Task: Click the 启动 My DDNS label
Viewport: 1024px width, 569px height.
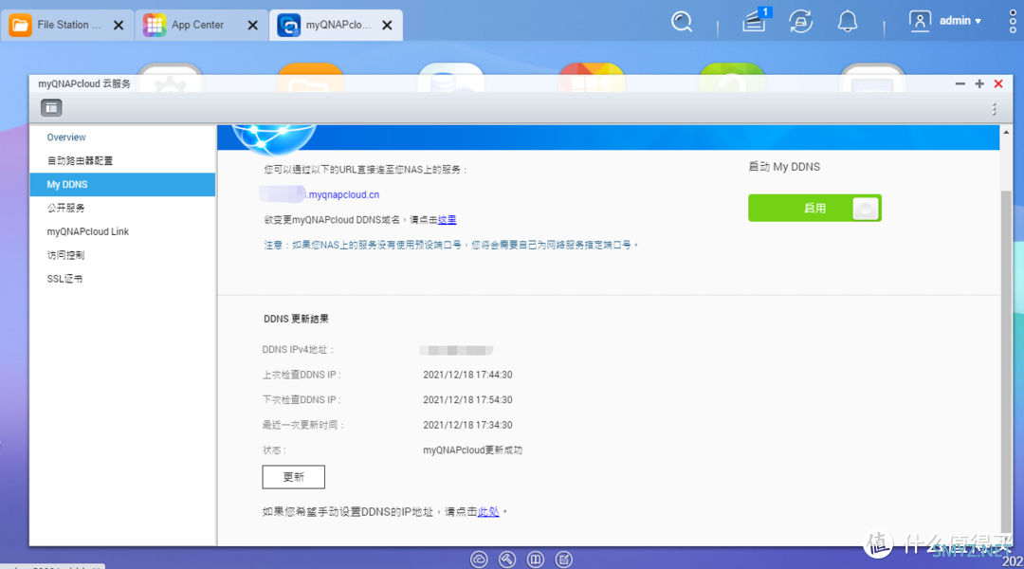Action: coord(784,167)
